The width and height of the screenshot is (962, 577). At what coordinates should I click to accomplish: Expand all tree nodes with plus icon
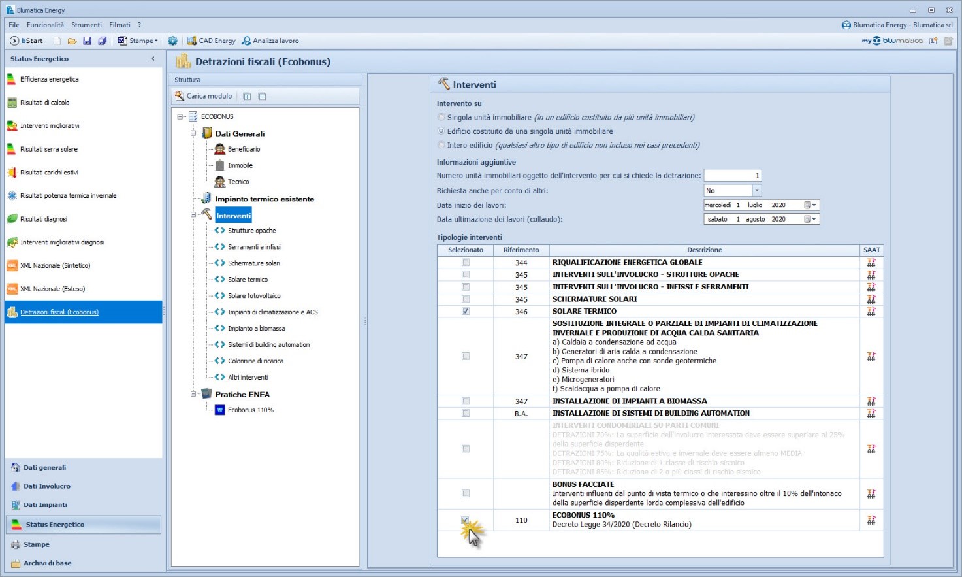(x=247, y=96)
